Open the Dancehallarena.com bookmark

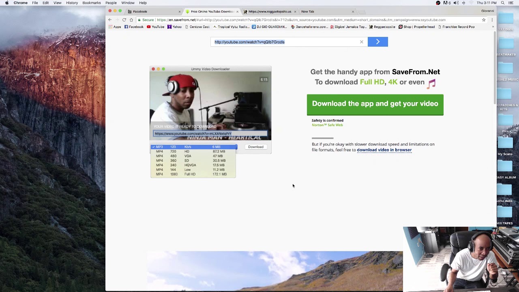pos(309,27)
